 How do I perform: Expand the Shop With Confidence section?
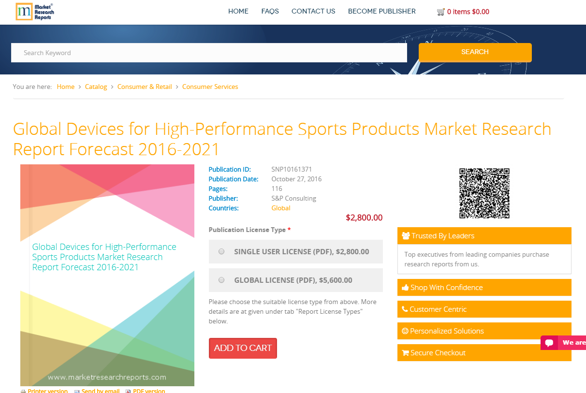(484, 288)
